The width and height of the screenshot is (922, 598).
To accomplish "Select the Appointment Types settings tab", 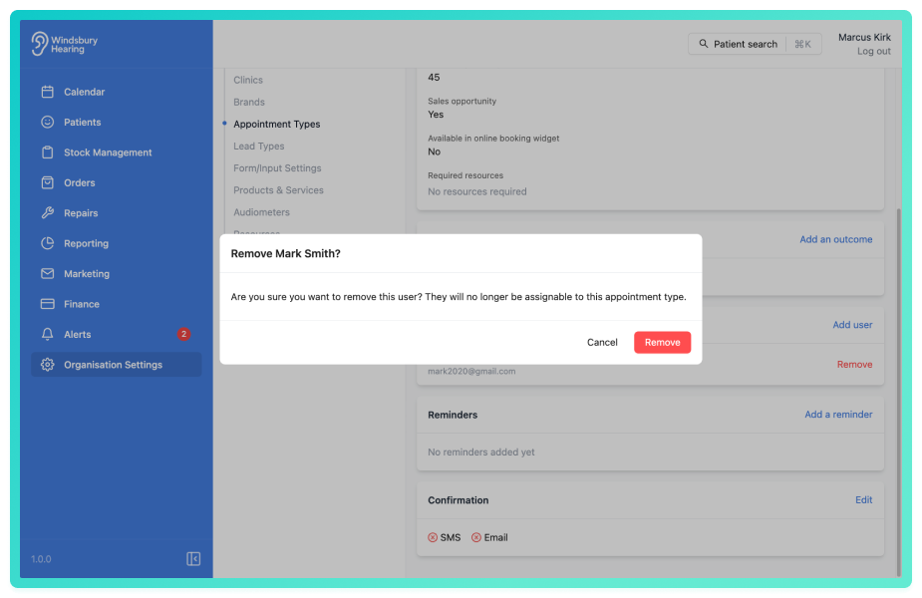I will [x=276, y=124].
